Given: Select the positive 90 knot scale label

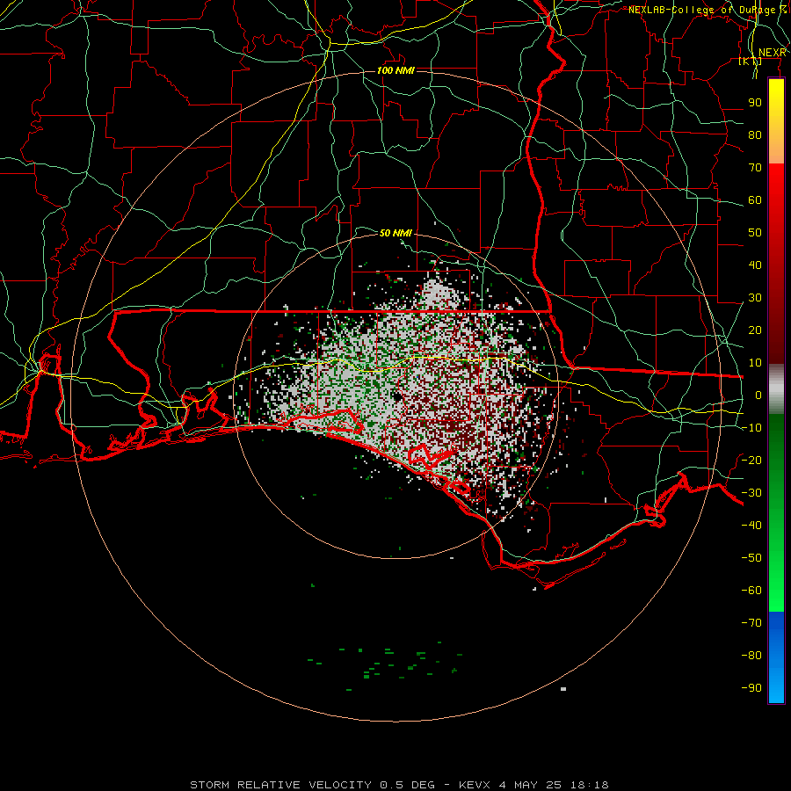Looking at the screenshot, I should 755,103.
